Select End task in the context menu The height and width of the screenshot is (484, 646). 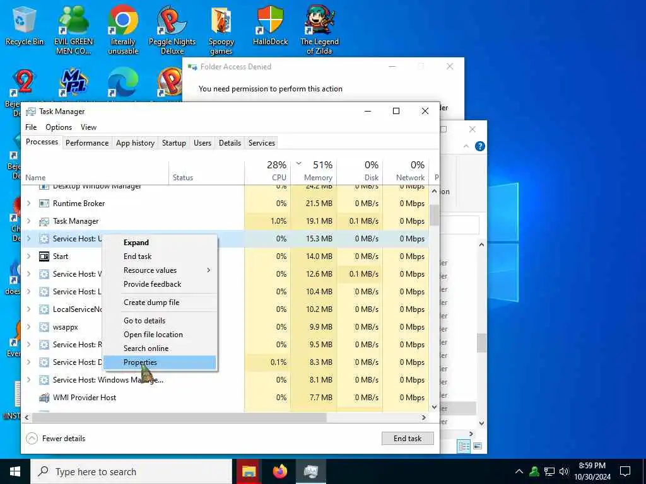pos(160,256)
